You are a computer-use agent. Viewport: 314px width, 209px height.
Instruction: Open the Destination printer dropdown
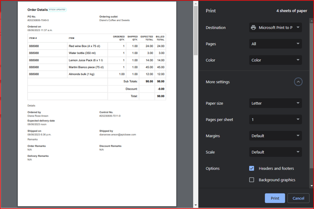(x=276, y=28)
